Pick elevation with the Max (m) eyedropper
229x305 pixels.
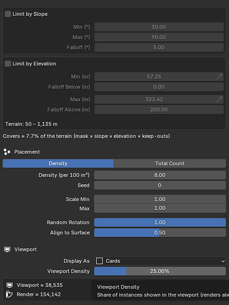click(219, 99)
